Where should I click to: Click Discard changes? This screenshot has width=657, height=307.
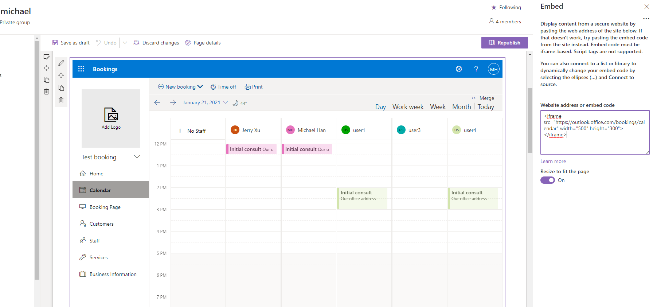click(156, 43)
